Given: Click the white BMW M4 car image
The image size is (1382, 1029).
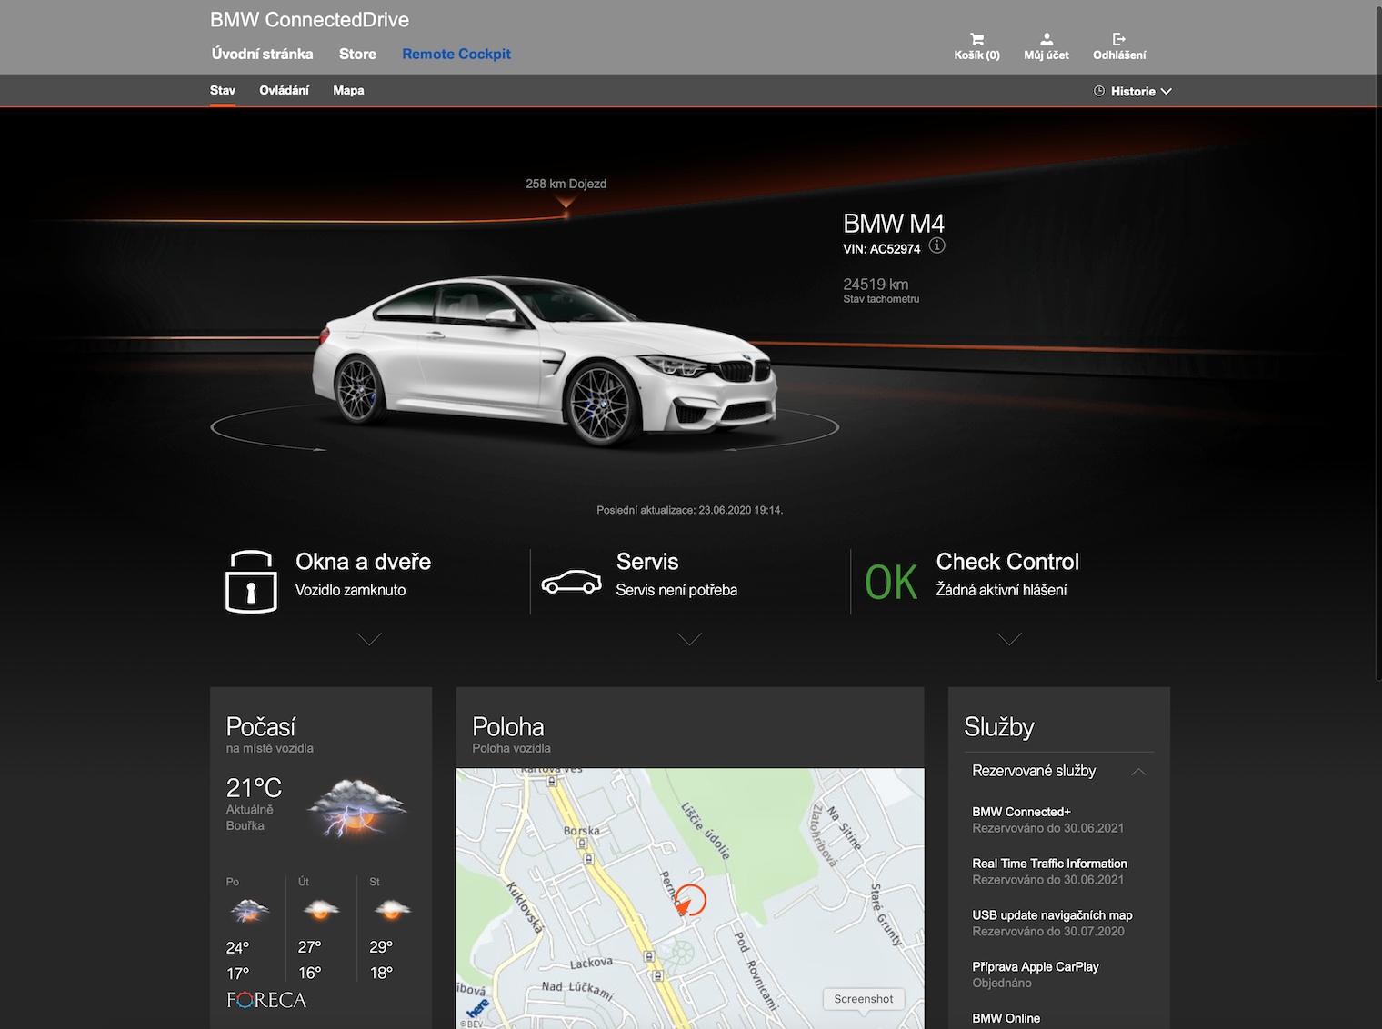Looking at the screenshot, I should click(545, 361).
